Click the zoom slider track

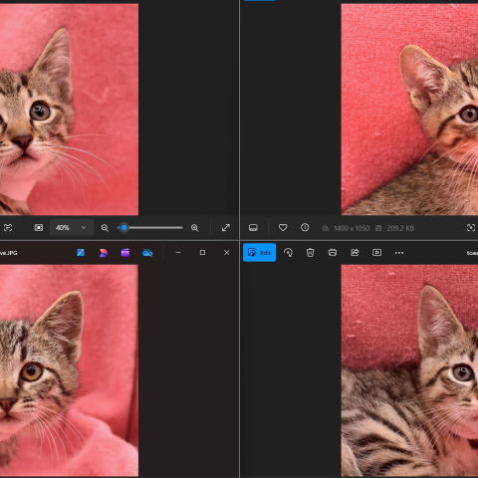(x=150, y=228)
